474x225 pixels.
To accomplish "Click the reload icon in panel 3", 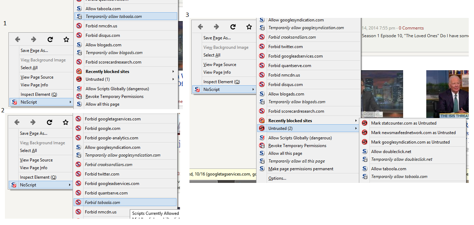I will pos(233,27).
